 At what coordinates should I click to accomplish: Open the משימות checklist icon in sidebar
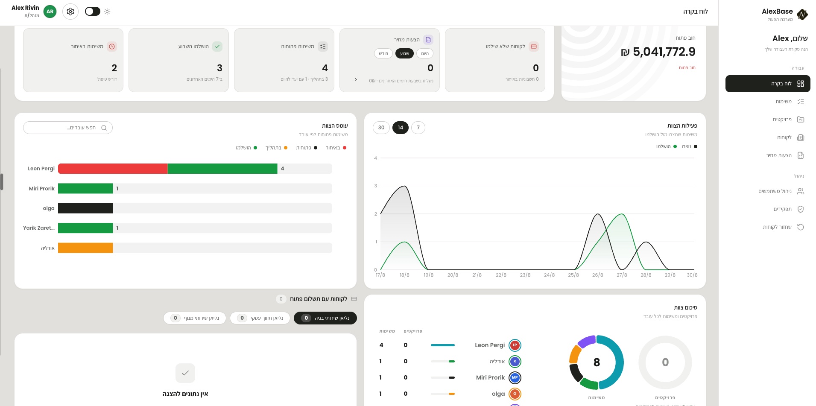coord(801,102)
